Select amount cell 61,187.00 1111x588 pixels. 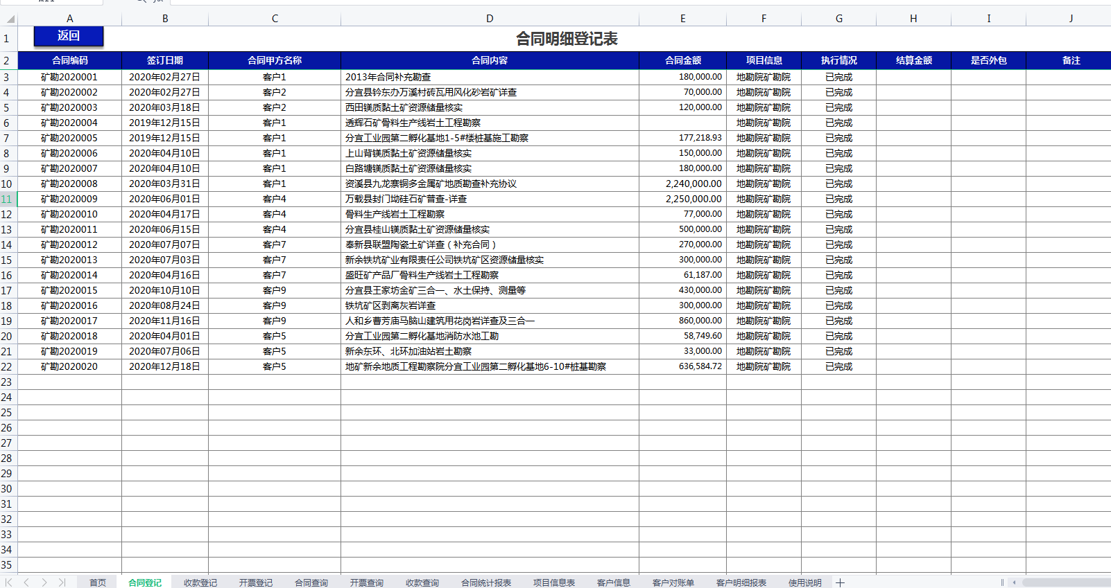(x=682, y=275)
